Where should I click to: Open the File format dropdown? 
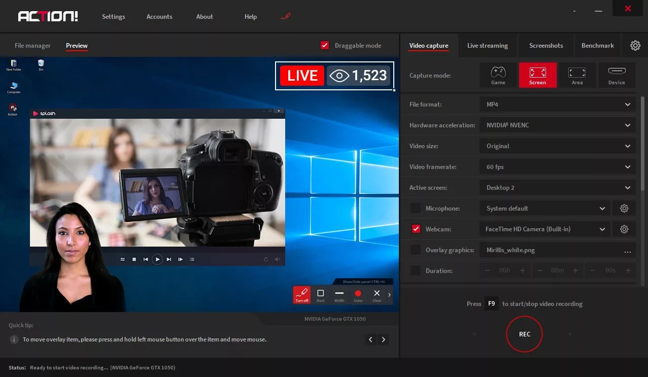click(558, 105)
